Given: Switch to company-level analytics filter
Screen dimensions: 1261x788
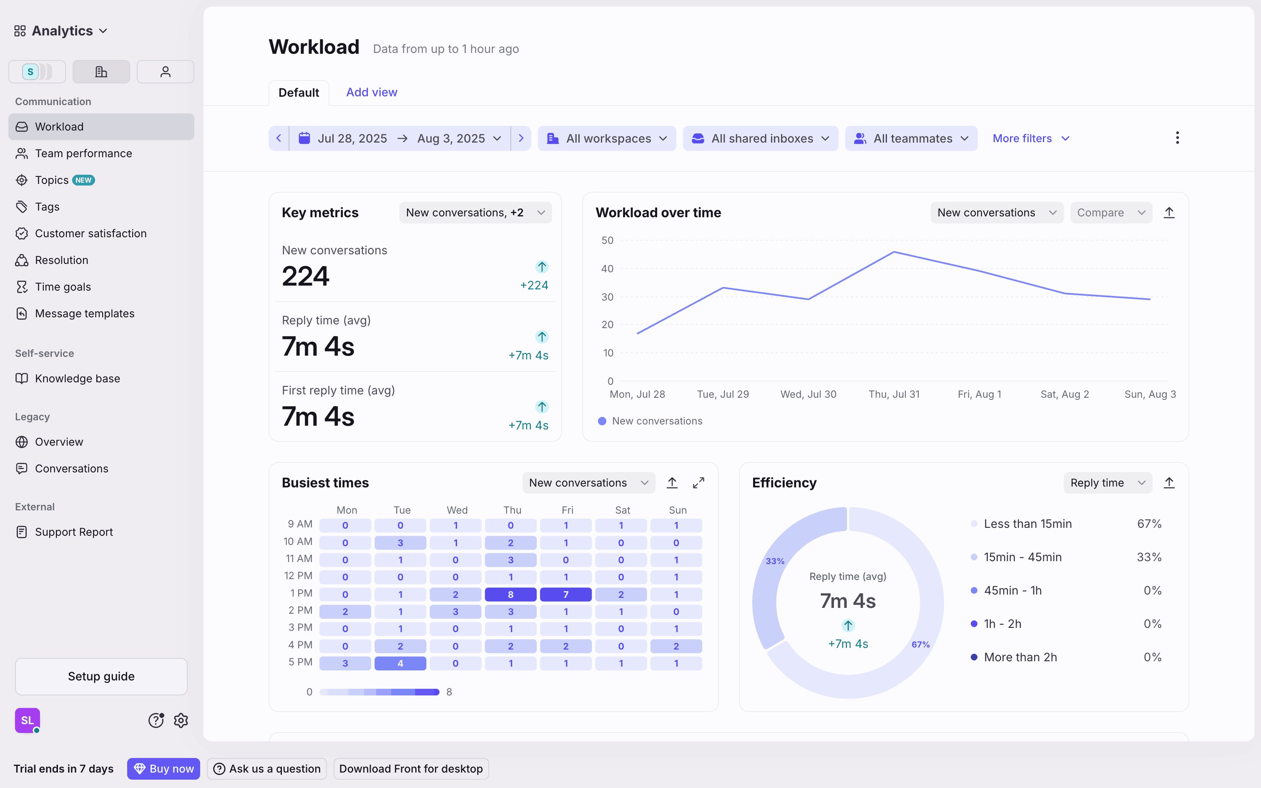Looking at the screenshot, I should (101, 71).
